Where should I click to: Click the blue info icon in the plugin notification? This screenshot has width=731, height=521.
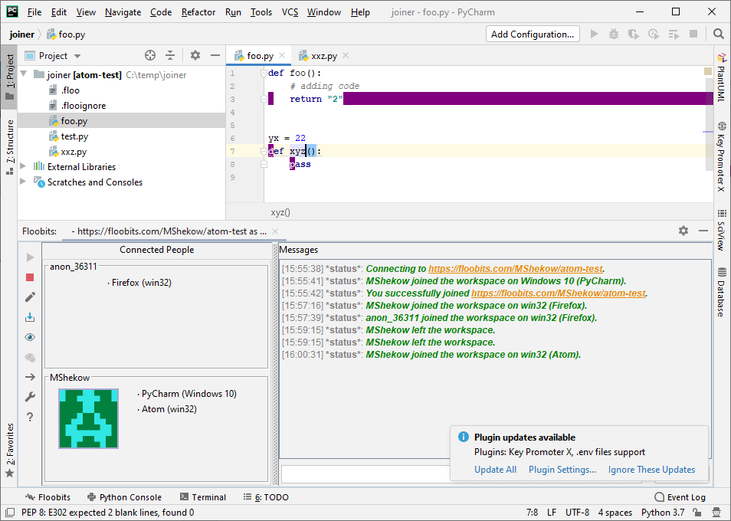pos(463,437)
